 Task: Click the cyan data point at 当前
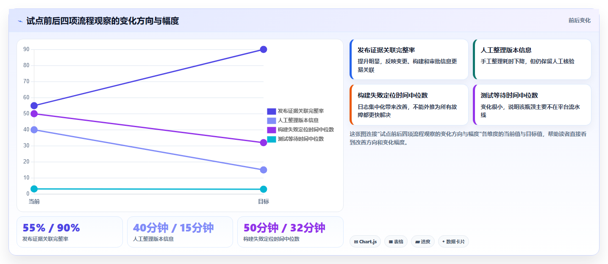pos(34,189)
